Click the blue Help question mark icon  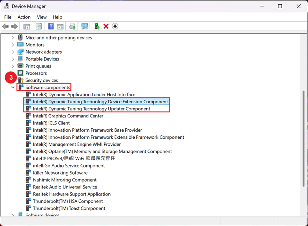[51, 26]
